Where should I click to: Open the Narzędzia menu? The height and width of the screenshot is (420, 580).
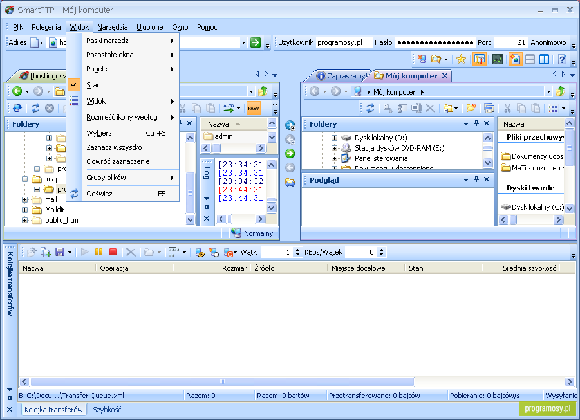click(x=113, y=27)
